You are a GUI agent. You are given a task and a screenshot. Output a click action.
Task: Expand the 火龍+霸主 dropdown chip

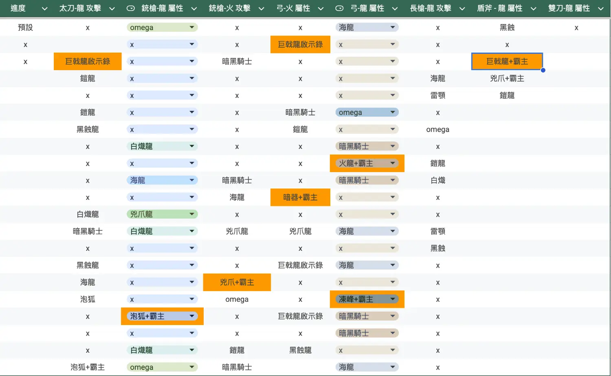point(393,163)
